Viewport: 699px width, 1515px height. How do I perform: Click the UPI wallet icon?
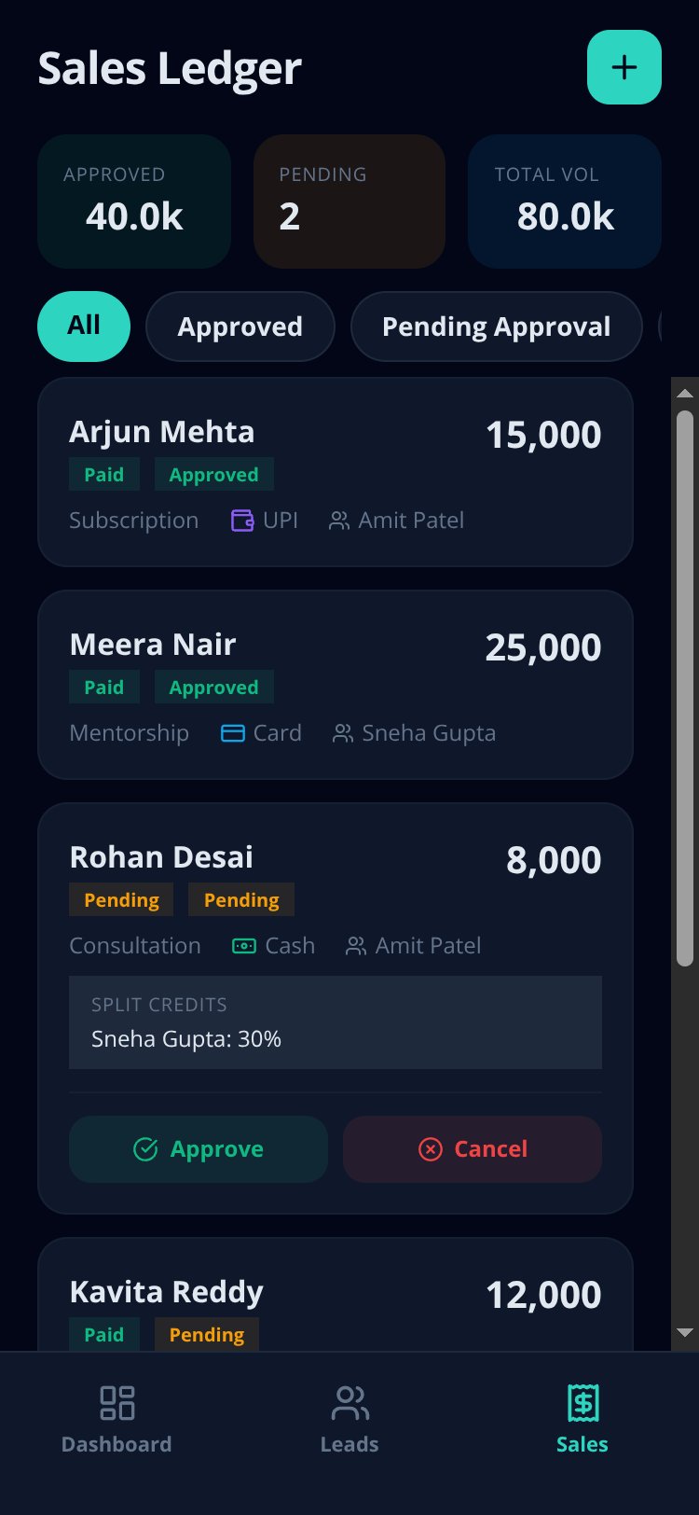(242, 521)
